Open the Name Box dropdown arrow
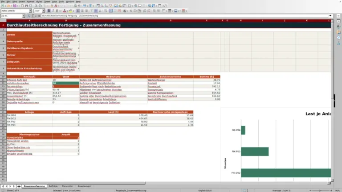Screen dimensions: 342x192 coord(24,16)
